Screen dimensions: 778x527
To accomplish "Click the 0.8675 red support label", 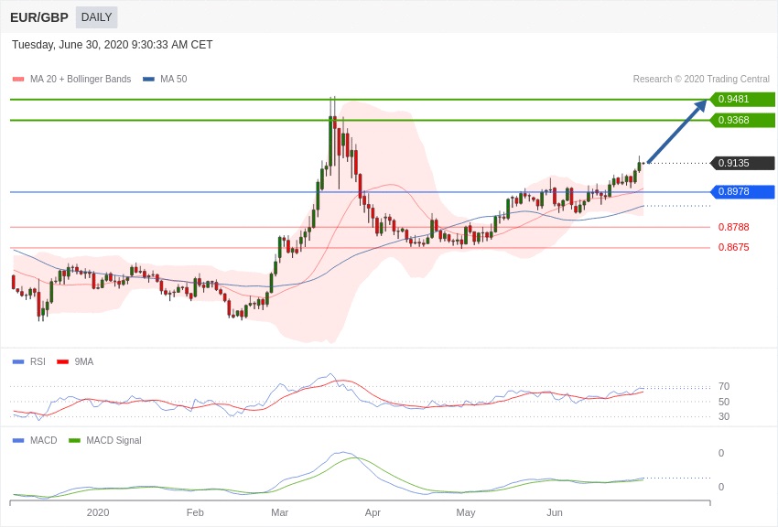I will pyautogui.click(x=733, y=247).
